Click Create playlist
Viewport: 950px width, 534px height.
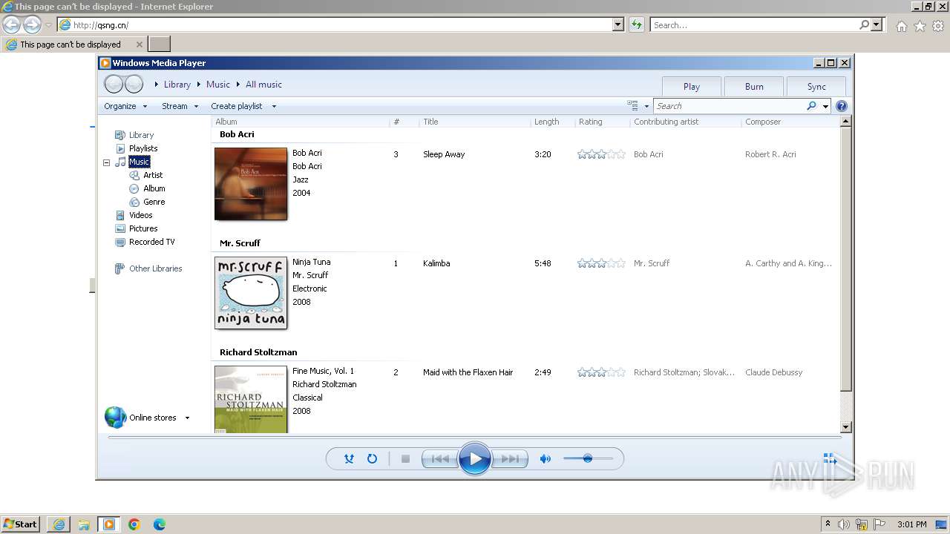pyautogui.click(x=236, y=106)
